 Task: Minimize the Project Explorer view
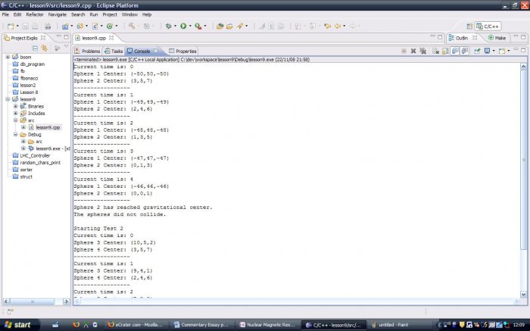click(x=58, y=36)
